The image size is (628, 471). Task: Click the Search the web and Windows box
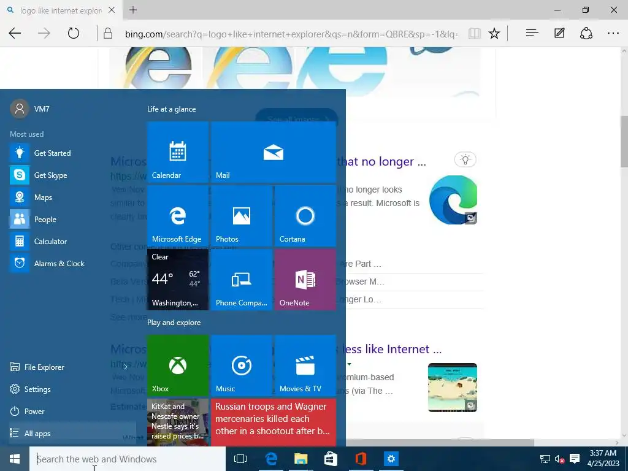pos(128,459)
